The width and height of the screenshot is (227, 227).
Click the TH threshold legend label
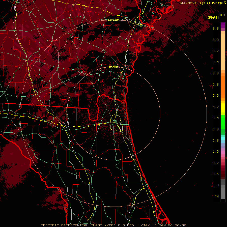(217, 196)
